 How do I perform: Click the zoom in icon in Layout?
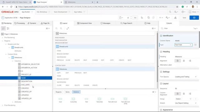pos(61,28)
